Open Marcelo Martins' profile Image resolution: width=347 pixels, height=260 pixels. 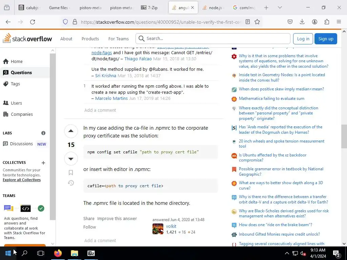111,98
